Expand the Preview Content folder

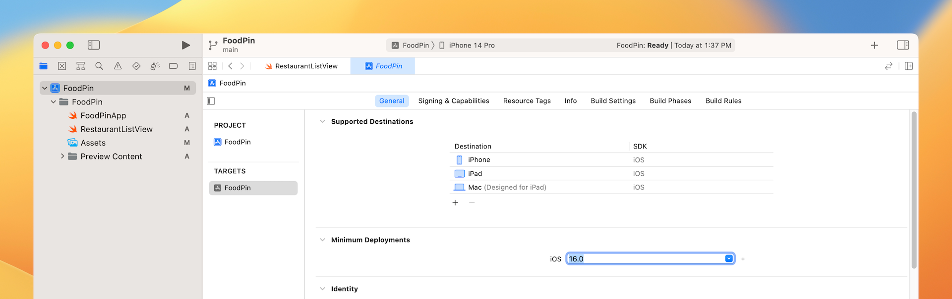62,156
